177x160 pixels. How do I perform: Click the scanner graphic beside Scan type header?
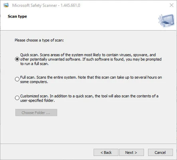166,21
